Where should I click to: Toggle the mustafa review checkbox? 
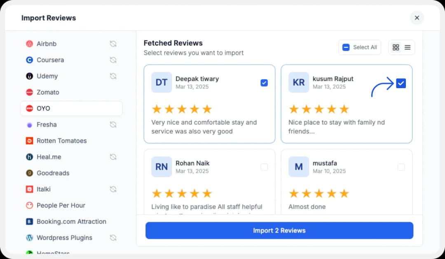click(401, 167)
